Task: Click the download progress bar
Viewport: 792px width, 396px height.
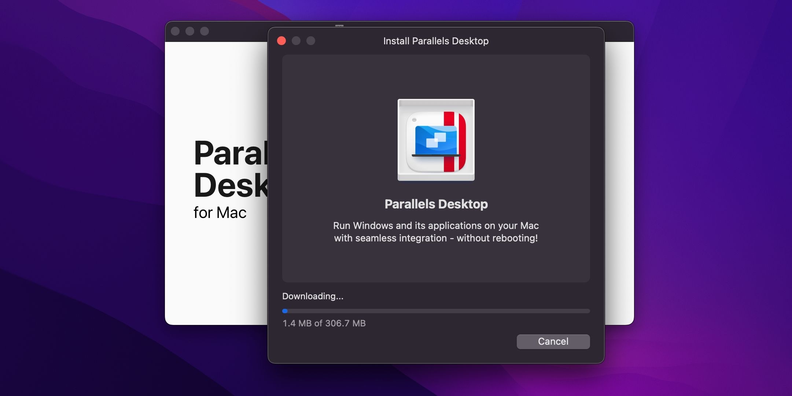Action: tap(436, 311)
